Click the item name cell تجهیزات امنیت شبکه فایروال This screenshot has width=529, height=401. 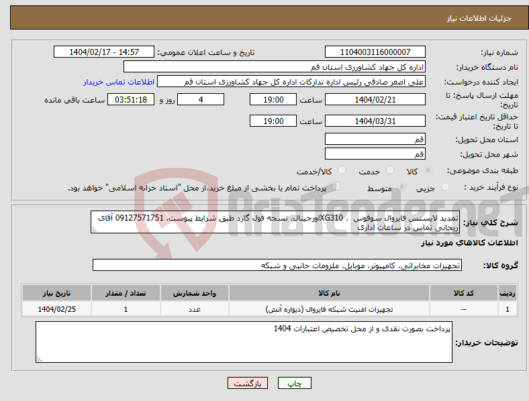(x=329, y=309)
